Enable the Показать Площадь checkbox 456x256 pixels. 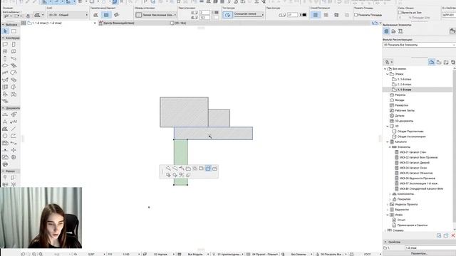point(356,15)
